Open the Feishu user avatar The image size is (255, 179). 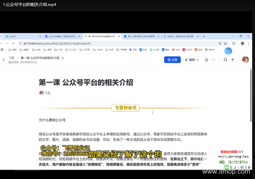tap(245, 60)
